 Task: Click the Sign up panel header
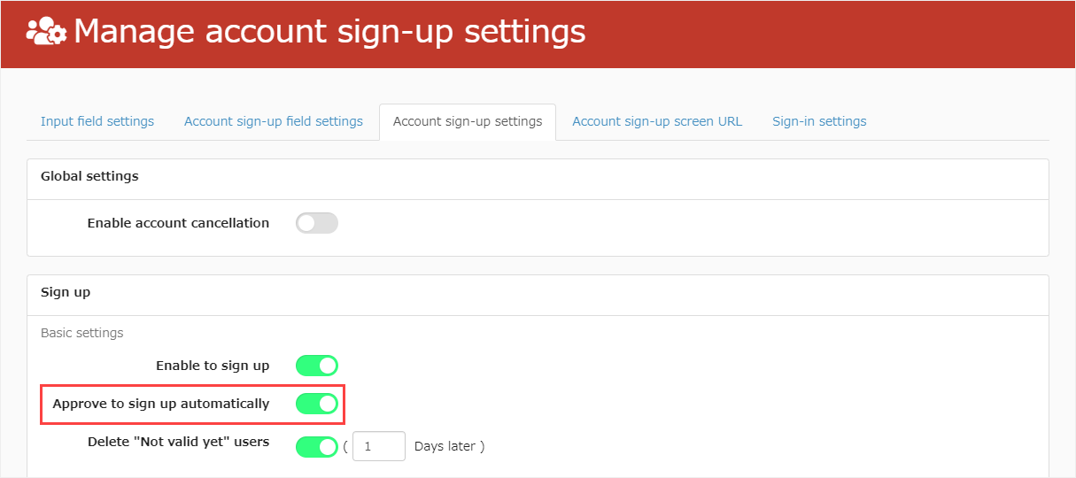click(x=66, y=292)
